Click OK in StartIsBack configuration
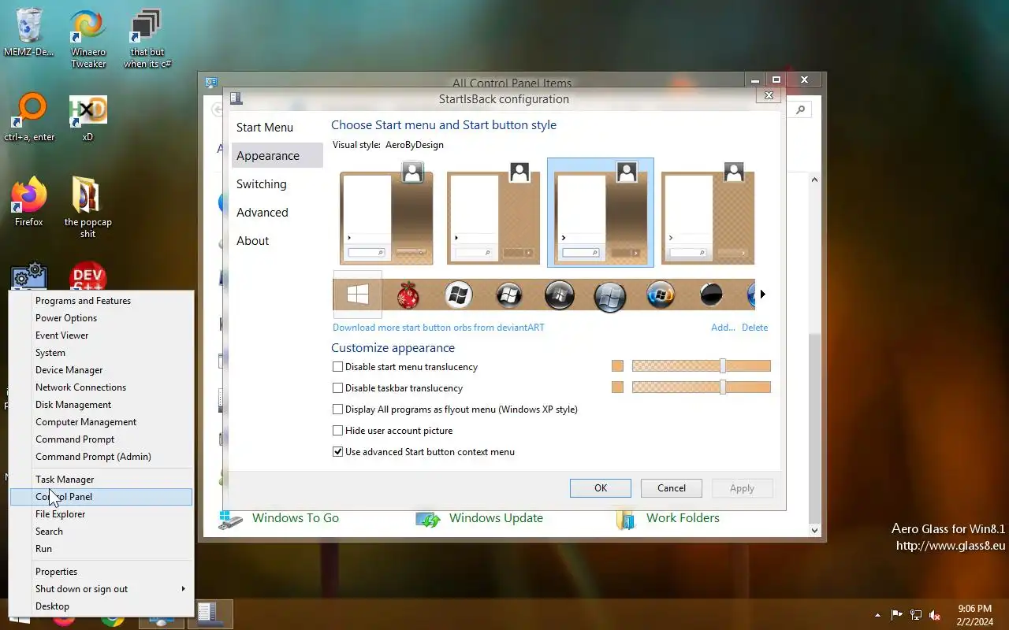The image size is (1009, 630). [x=601, y=488]
